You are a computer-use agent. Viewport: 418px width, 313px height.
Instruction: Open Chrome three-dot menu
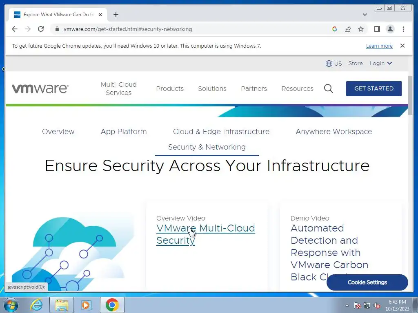point(403,29)
